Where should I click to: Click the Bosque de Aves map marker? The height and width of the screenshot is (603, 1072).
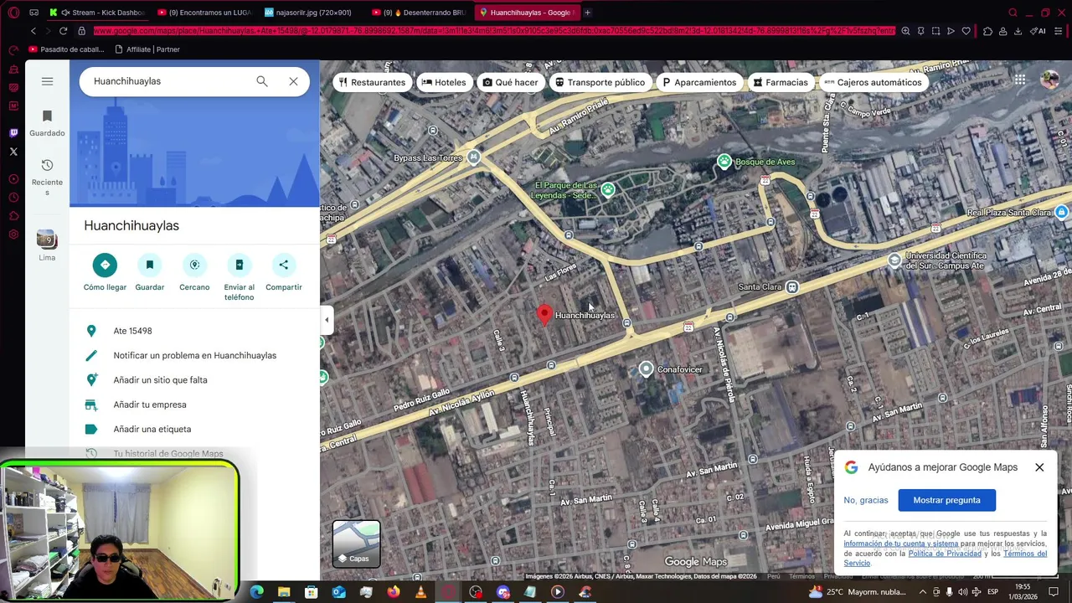pyautogui.click(x=724, y=162)
